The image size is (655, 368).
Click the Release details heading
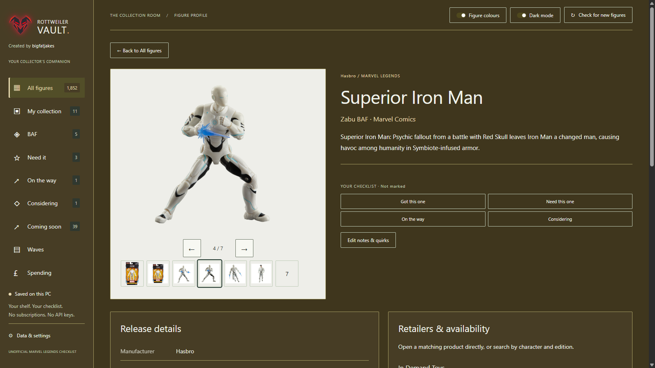(x=151, y=329)
